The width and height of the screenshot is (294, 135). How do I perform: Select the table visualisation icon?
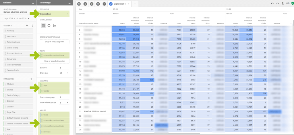pyautogui.click(x=43, y=25)
